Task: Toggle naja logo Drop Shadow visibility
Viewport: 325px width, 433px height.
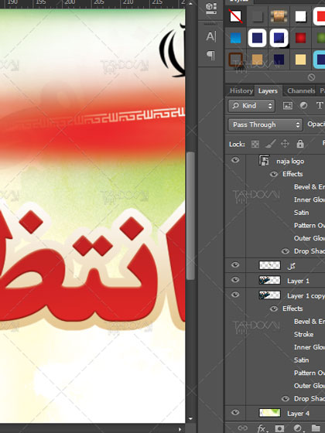Action: coord(286,251)
